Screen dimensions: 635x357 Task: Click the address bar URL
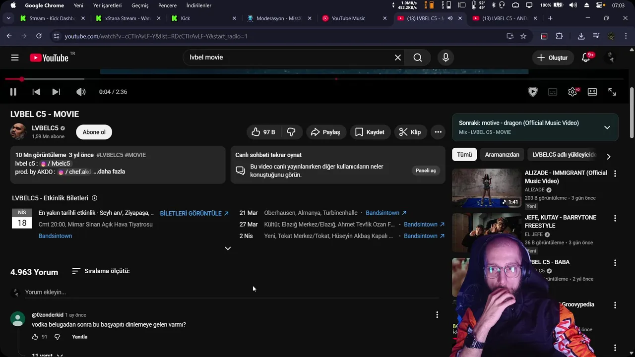coord(156,36)
